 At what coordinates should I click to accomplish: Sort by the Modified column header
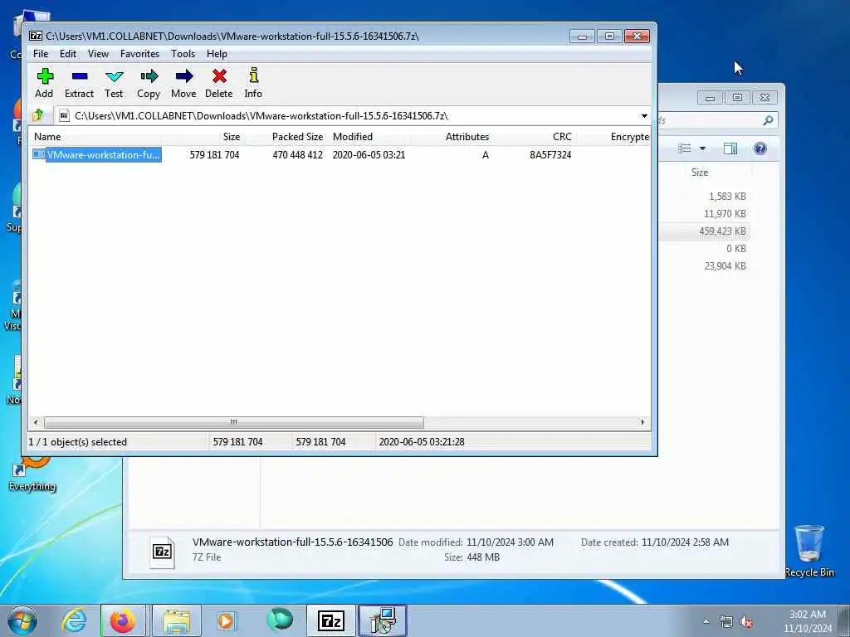(x=369, y=137)
